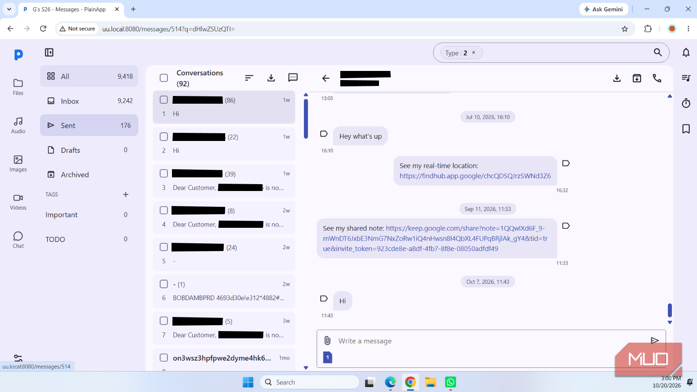Check the '- (1)' BOBDAMBPRD conversation
The width and height of the screenshot is (697, 392).
coord(164,284)
